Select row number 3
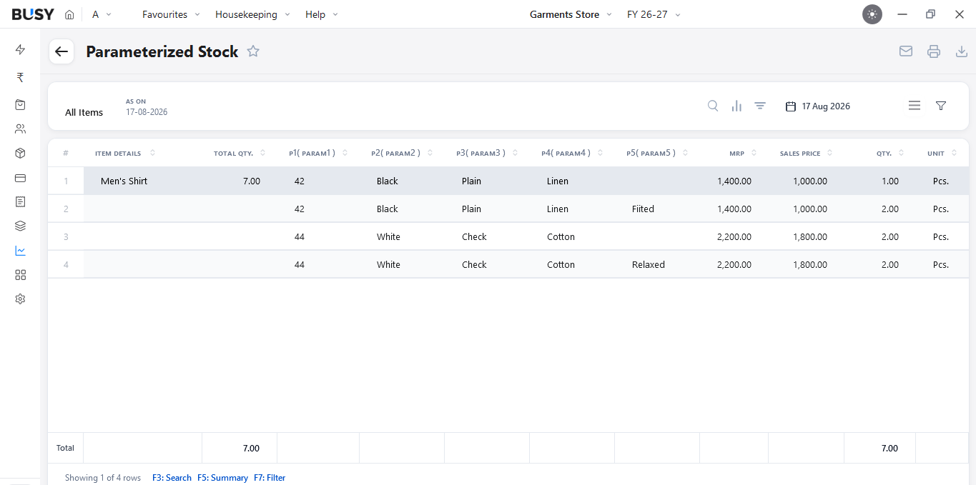The width and height of the screenshot is (976, 485). [x=66, y=237]
